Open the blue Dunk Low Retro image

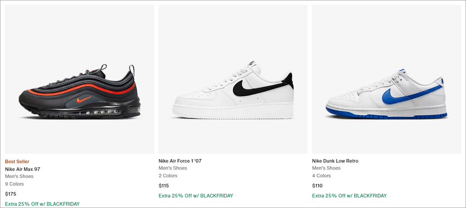387,79
